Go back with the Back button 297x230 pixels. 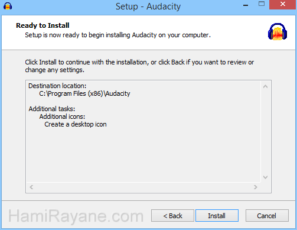[x=172, y=216]
